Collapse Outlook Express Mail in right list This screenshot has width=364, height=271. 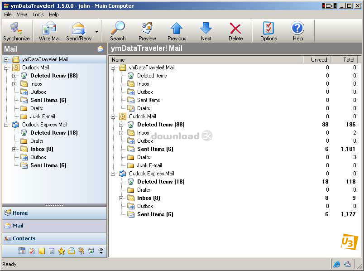point(113,174)
